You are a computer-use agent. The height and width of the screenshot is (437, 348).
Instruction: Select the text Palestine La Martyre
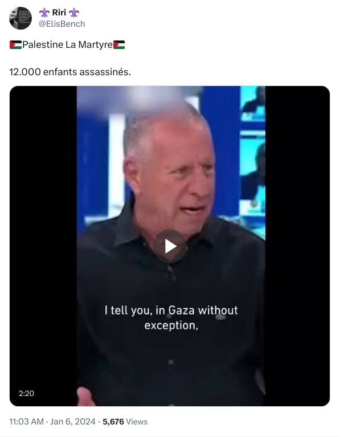(x=67, y=44)
